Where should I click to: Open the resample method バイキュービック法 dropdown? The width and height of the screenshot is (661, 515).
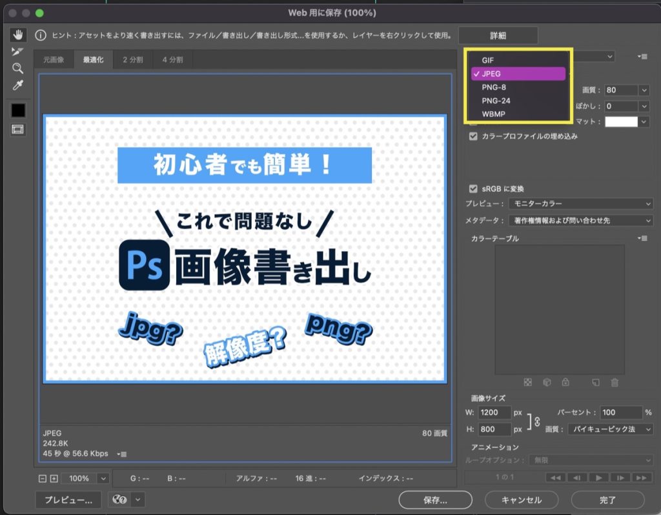(611, 429)
